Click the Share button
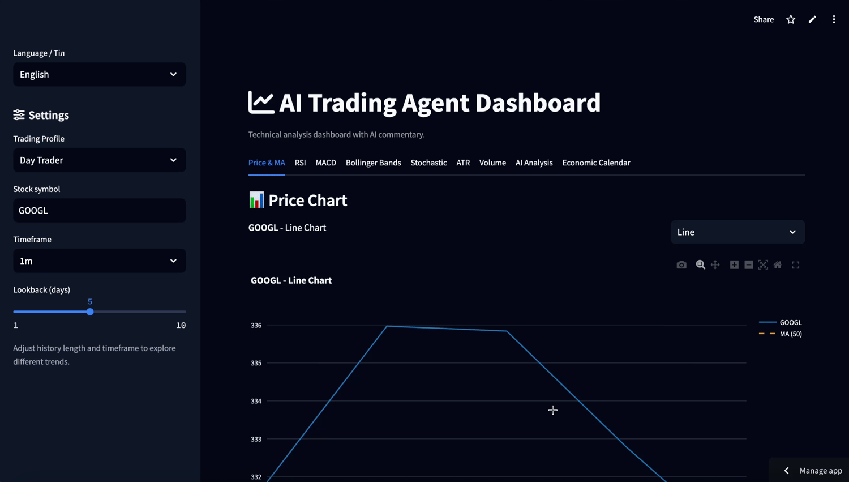849x482 pixels. point(764,19)
